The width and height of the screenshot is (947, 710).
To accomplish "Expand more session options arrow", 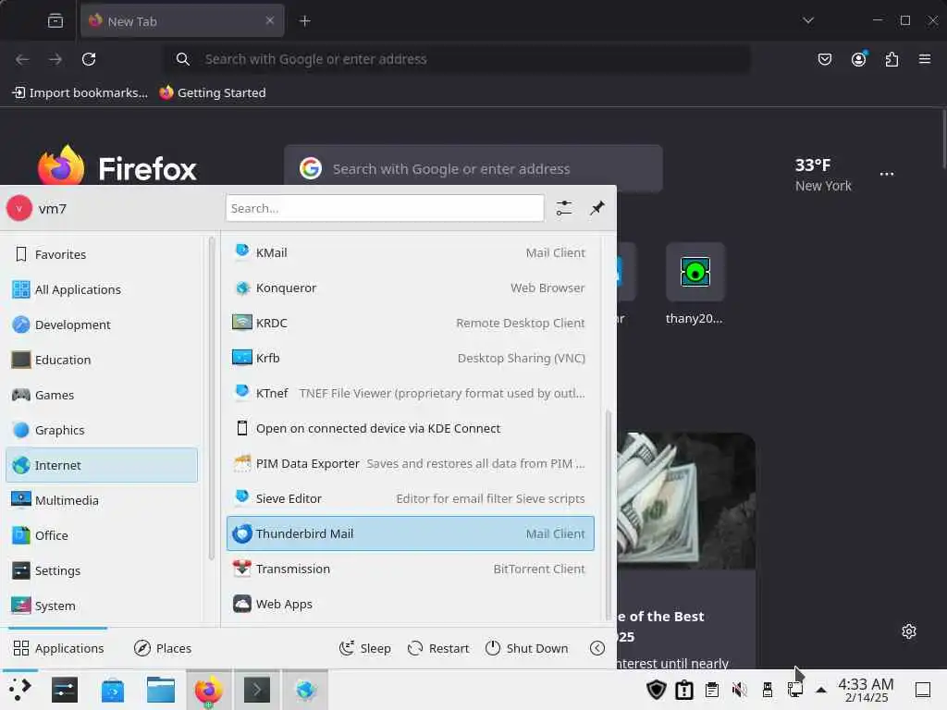I will click(x=596, y=648).
